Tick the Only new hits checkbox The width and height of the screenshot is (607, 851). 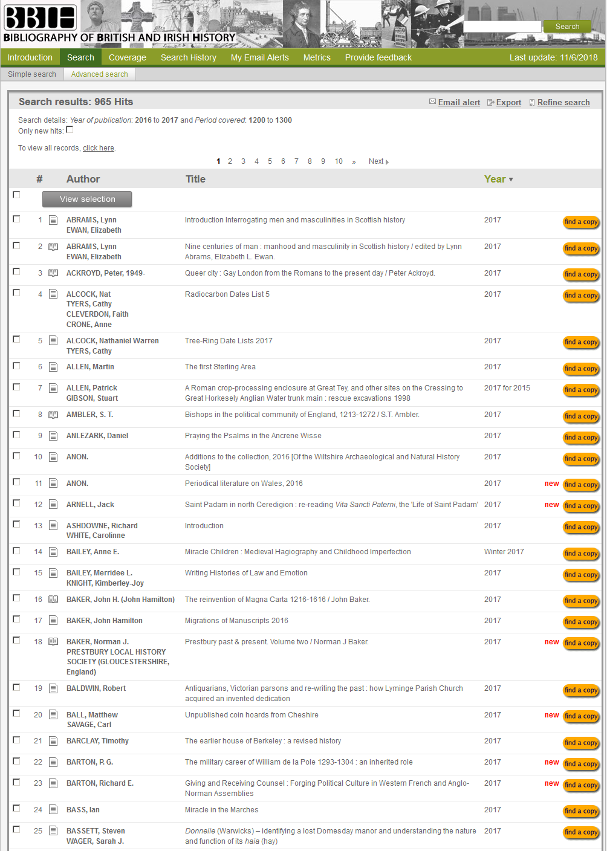point(70,129)
